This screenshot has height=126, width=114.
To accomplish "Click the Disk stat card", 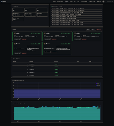I will (42, 10).
